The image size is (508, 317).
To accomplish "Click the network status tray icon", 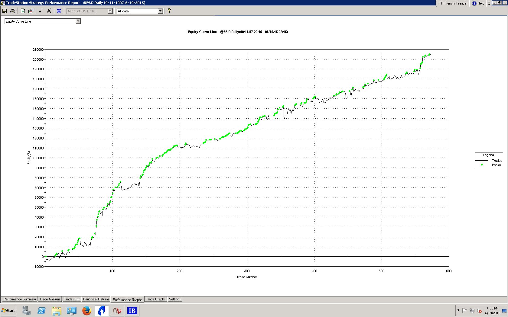I will coord(472,310).
